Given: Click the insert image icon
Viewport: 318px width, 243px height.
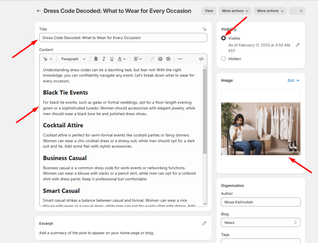Looking at the screenshot, I should pyautogui.click(x=160, y=59).
